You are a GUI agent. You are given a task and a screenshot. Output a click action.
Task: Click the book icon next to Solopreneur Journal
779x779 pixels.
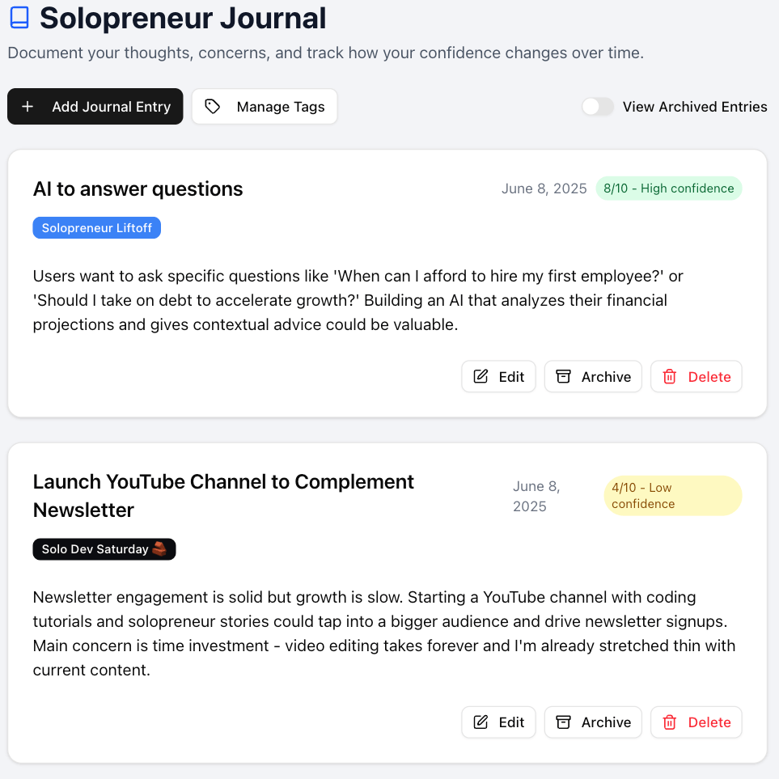pos(18,17)
